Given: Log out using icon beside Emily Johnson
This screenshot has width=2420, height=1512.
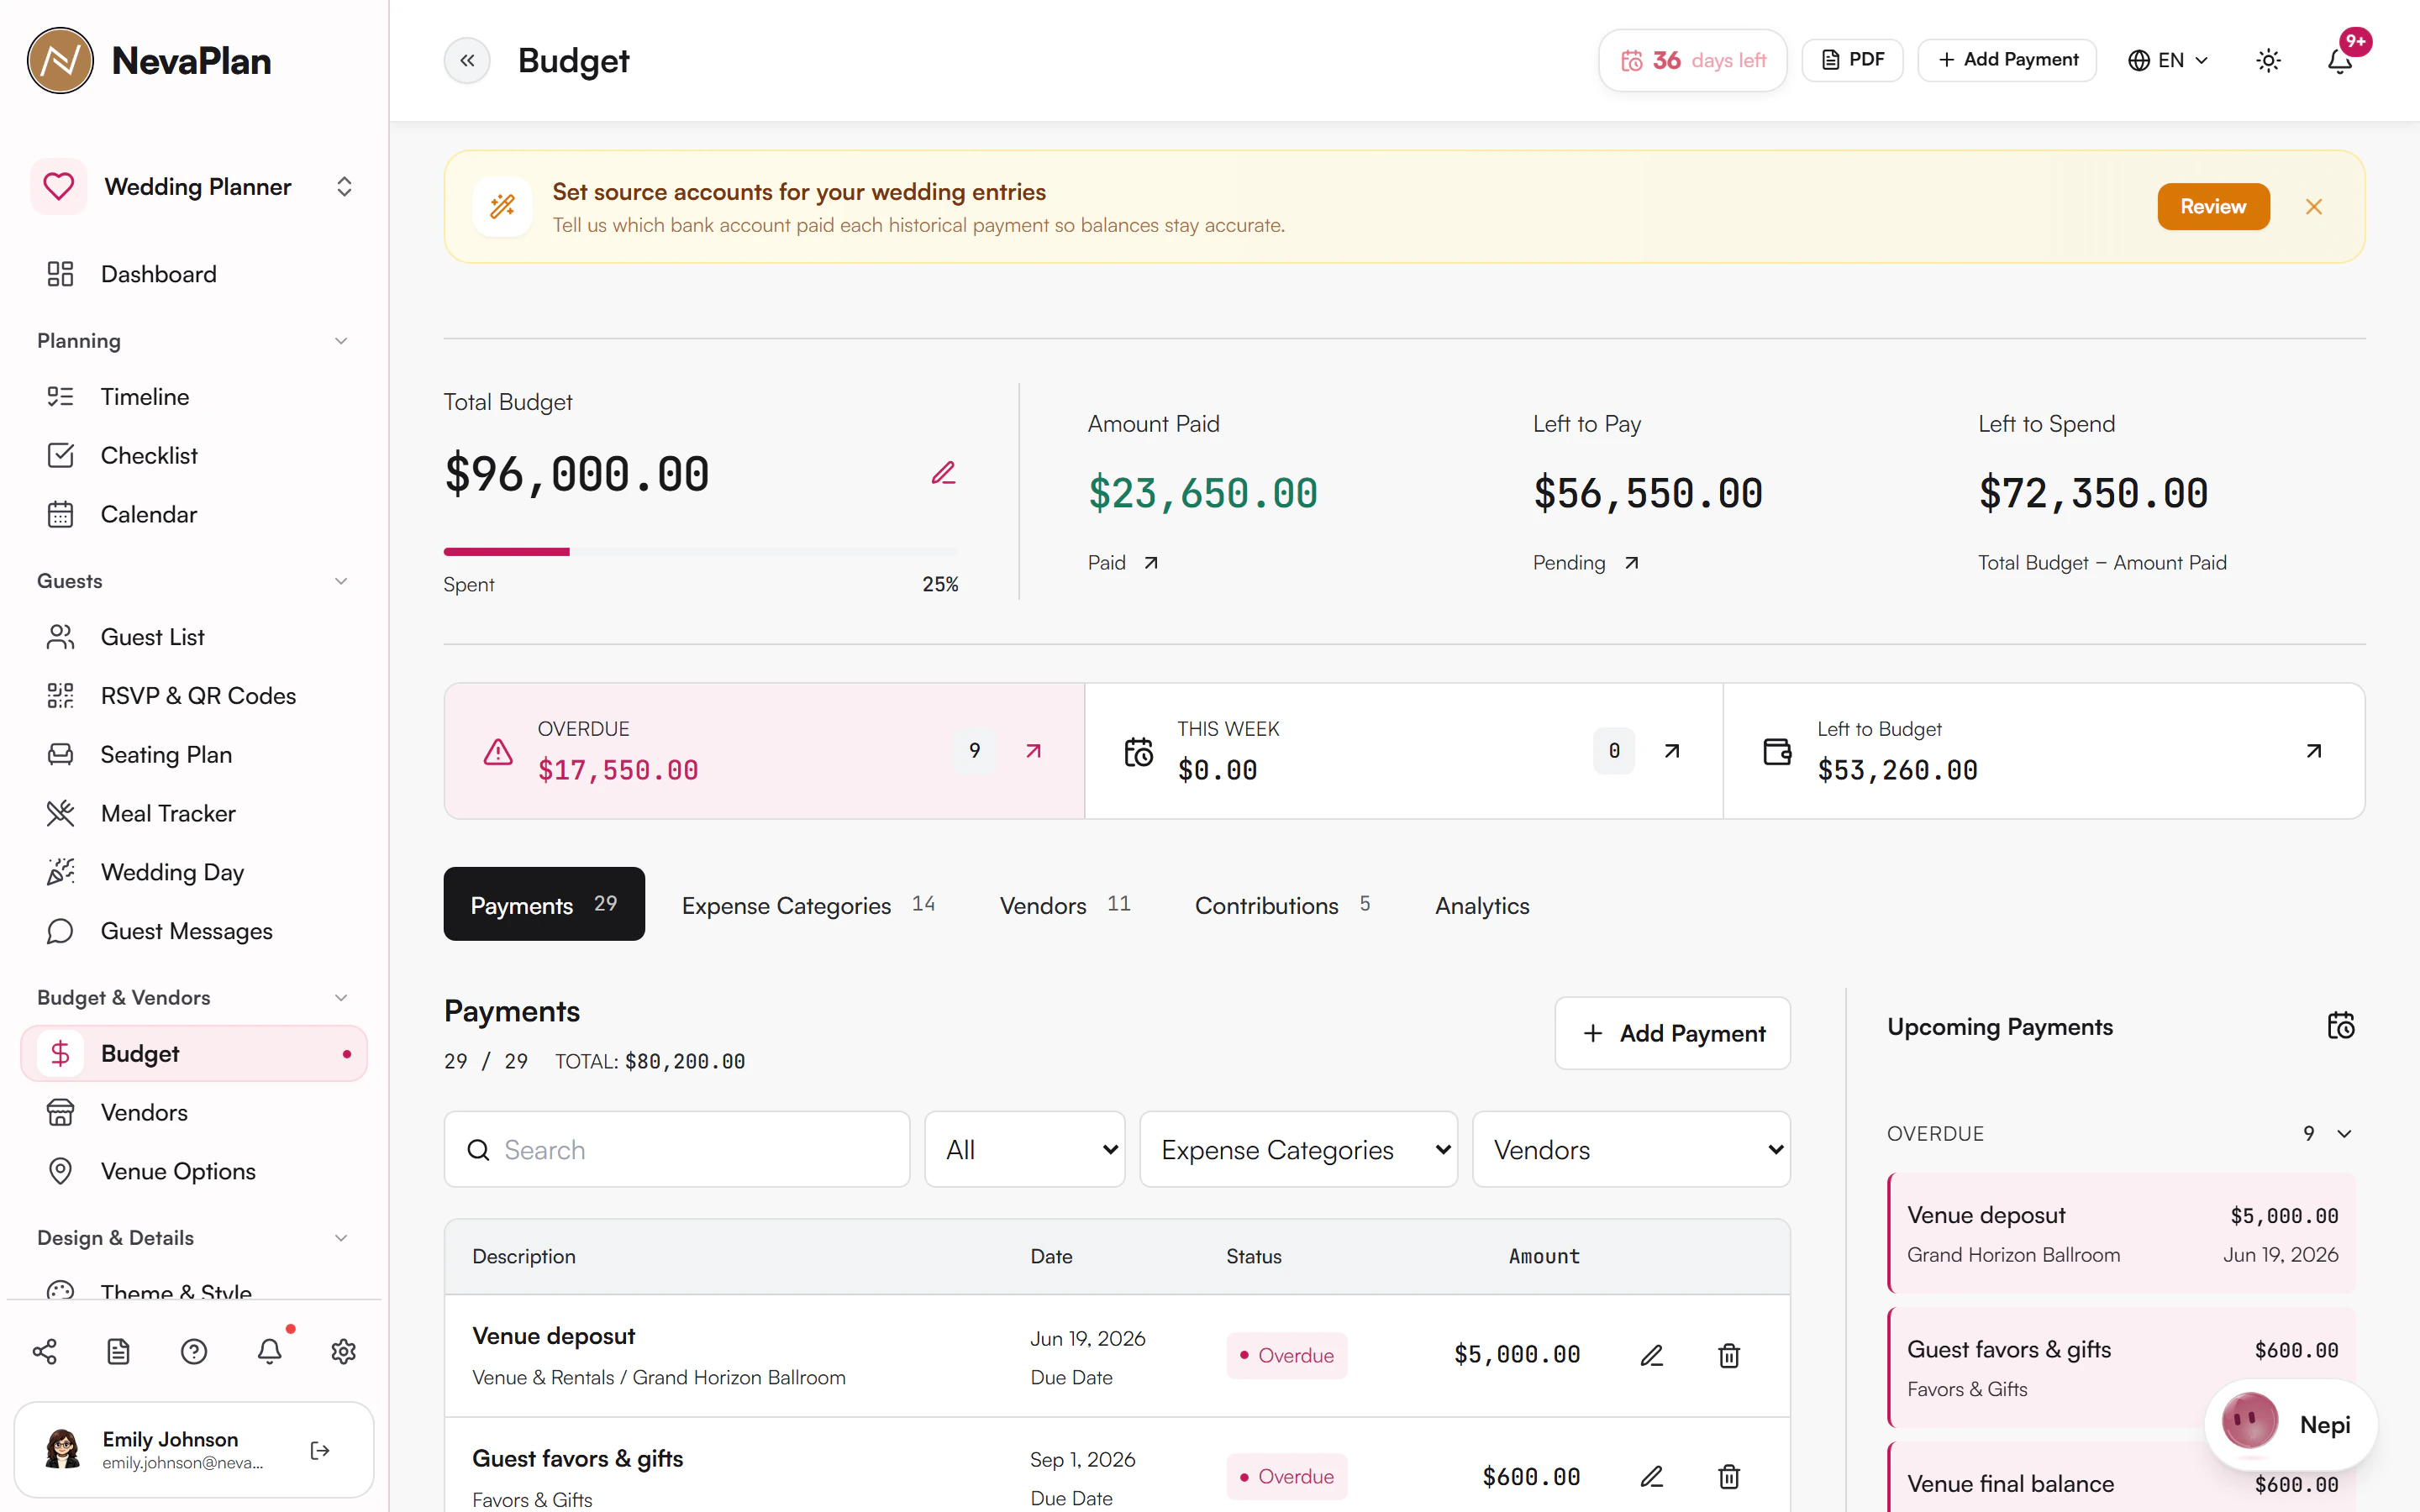Looking at the screenshot, I should pos(320,1450).
